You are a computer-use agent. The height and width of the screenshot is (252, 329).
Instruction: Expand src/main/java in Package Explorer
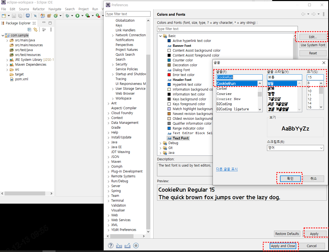click(x=7, y=40)
